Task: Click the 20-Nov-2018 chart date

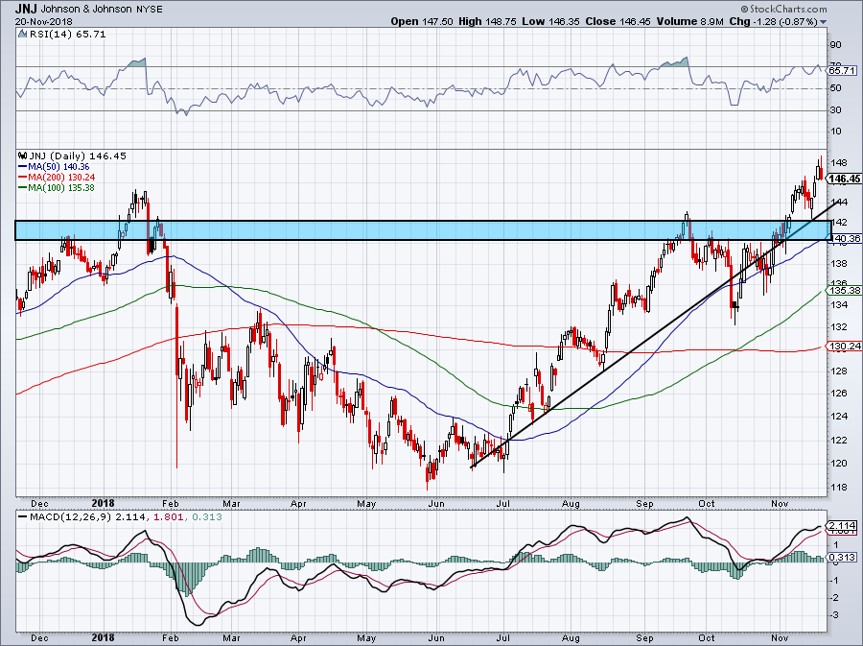Action: point(44,22)
